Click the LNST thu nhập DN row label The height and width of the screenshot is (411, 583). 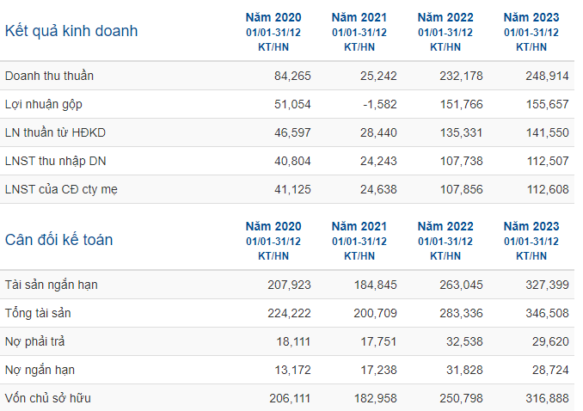point(55,161)
